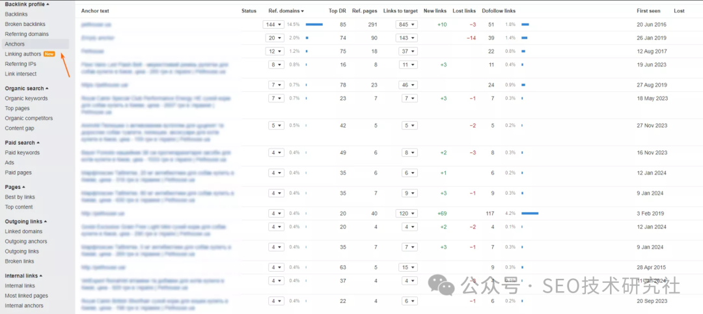Sort by Lost links column header
This screenshot has width=703, height=314.
pos(464,11)
